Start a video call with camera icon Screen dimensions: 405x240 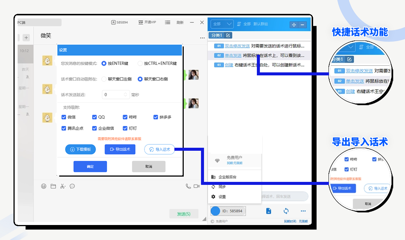pos(196,186)
